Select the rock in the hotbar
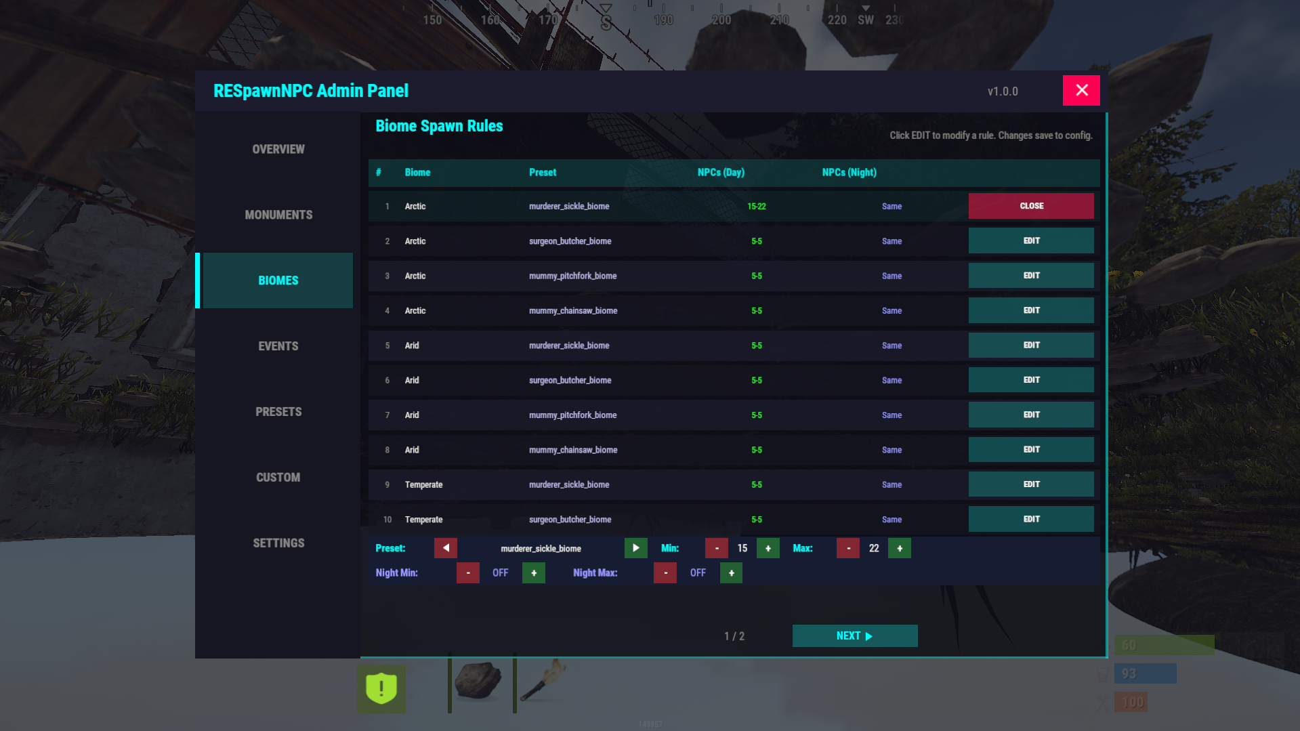 coord(480,682)
